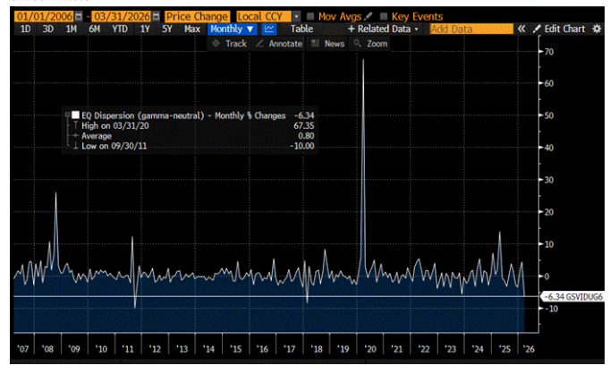Open the Related Data dropdown
The image size is (610, 374).
[x=383, y=30]
